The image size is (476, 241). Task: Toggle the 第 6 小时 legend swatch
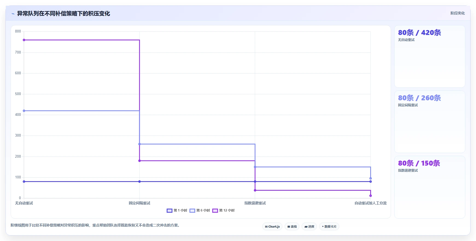[x=192, y=210]
